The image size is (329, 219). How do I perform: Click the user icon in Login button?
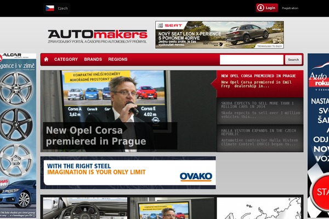pos(260,8)
